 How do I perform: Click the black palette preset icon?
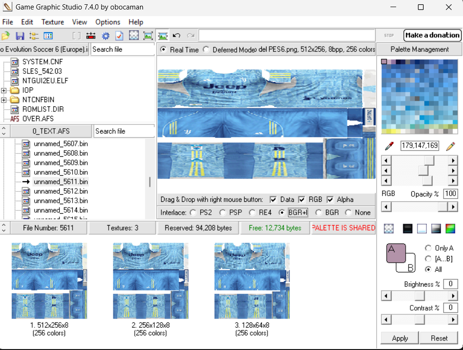407,228
